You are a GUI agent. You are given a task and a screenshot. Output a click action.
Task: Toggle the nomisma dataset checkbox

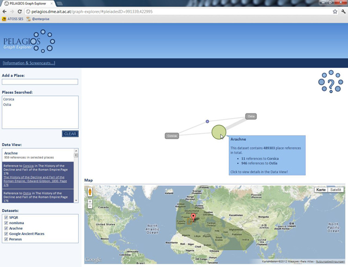pos(6,223)
